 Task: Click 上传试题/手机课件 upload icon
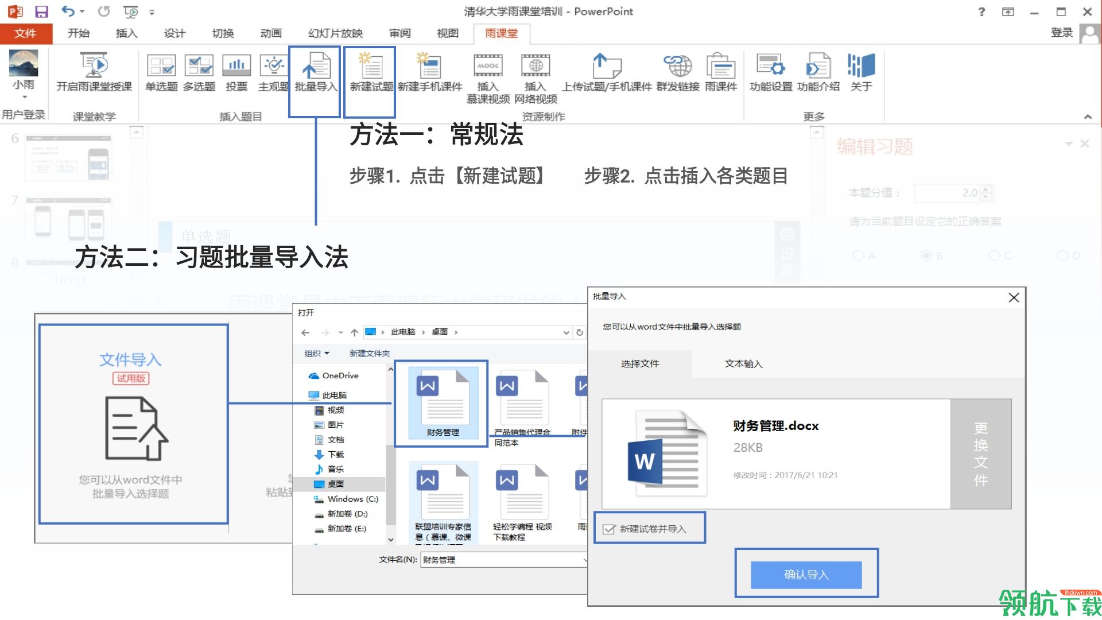coord(607,72)
